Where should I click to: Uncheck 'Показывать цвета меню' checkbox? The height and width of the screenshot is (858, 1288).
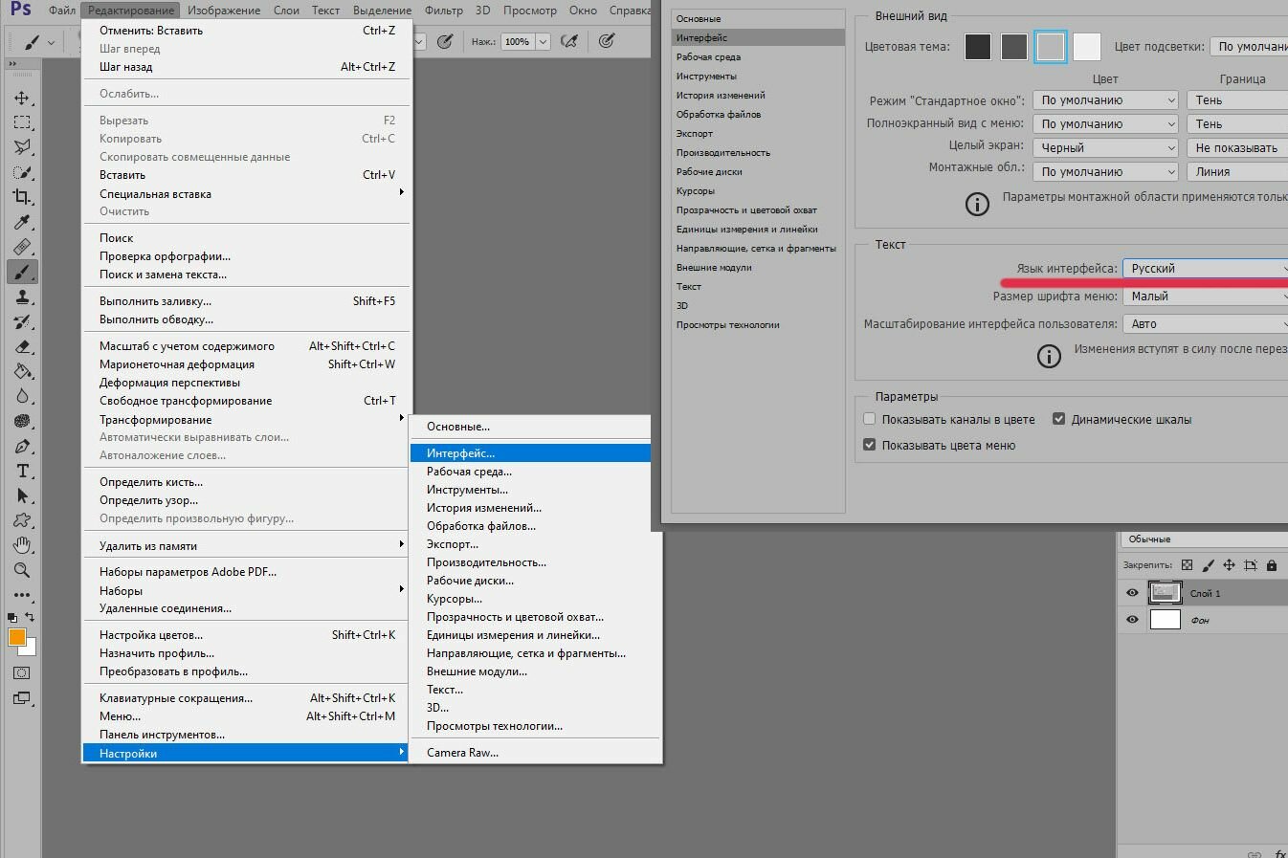pyautogui.click(x=870, y=445)
